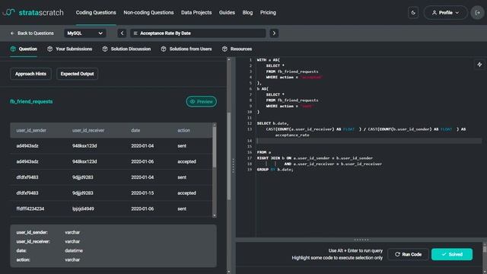Click the Preview eye button
487x274 pixels.
click(201, 101)
